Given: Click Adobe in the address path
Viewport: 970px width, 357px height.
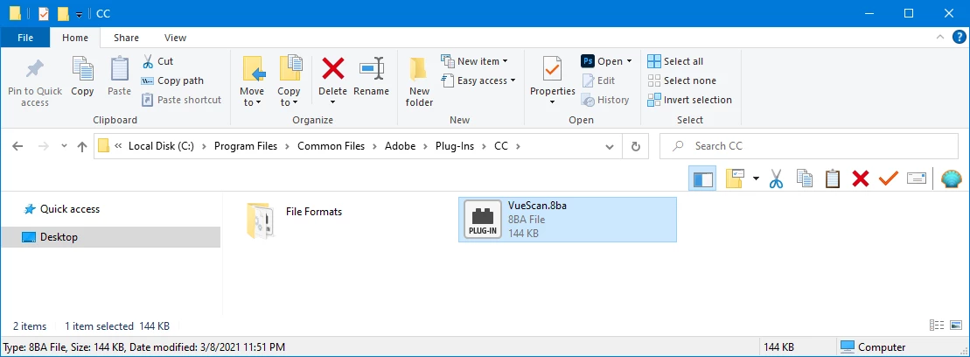Looking at the screenshot, I should tap(401, 146).
